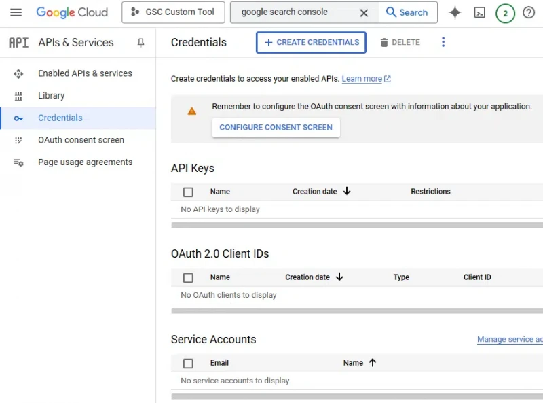Click the Library icon in sidebar
The width and height of the screenshot is (543, 403).
pos(18,96)
